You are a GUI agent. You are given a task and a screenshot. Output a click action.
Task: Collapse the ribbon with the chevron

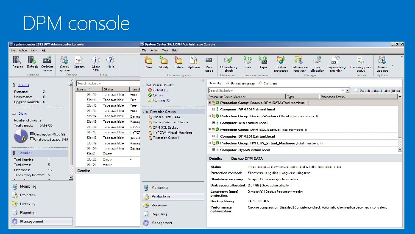pyautogui.click(x=401, y=57)
